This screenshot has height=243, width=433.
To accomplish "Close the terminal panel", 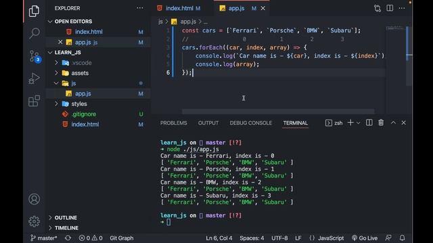I will click(403, 123).
